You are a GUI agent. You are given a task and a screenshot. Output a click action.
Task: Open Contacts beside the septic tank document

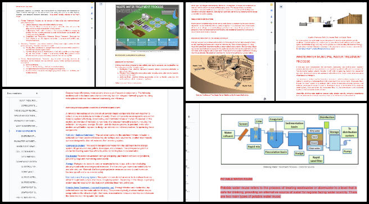coord(271,16)
